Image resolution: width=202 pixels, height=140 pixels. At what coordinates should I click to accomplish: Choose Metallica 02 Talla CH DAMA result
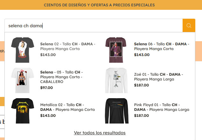click(x=67, y=107)
